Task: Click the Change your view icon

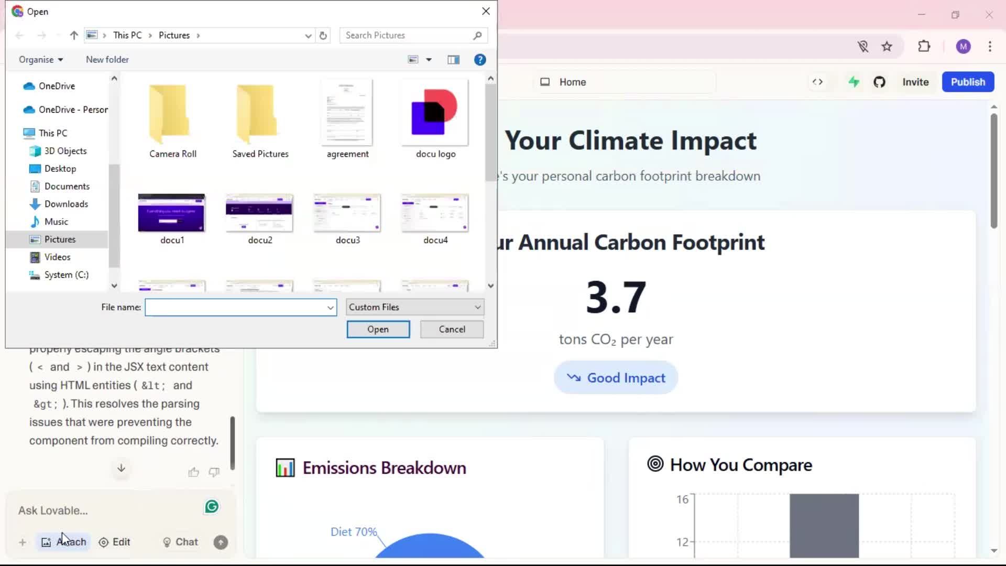Action: coord(413,60)
